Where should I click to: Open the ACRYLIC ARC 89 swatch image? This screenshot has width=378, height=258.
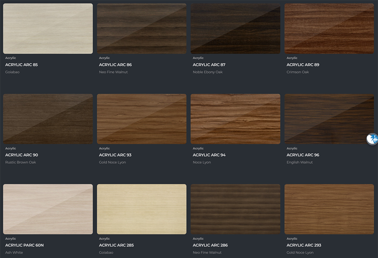pyautogui.click(x=329, y=28)
